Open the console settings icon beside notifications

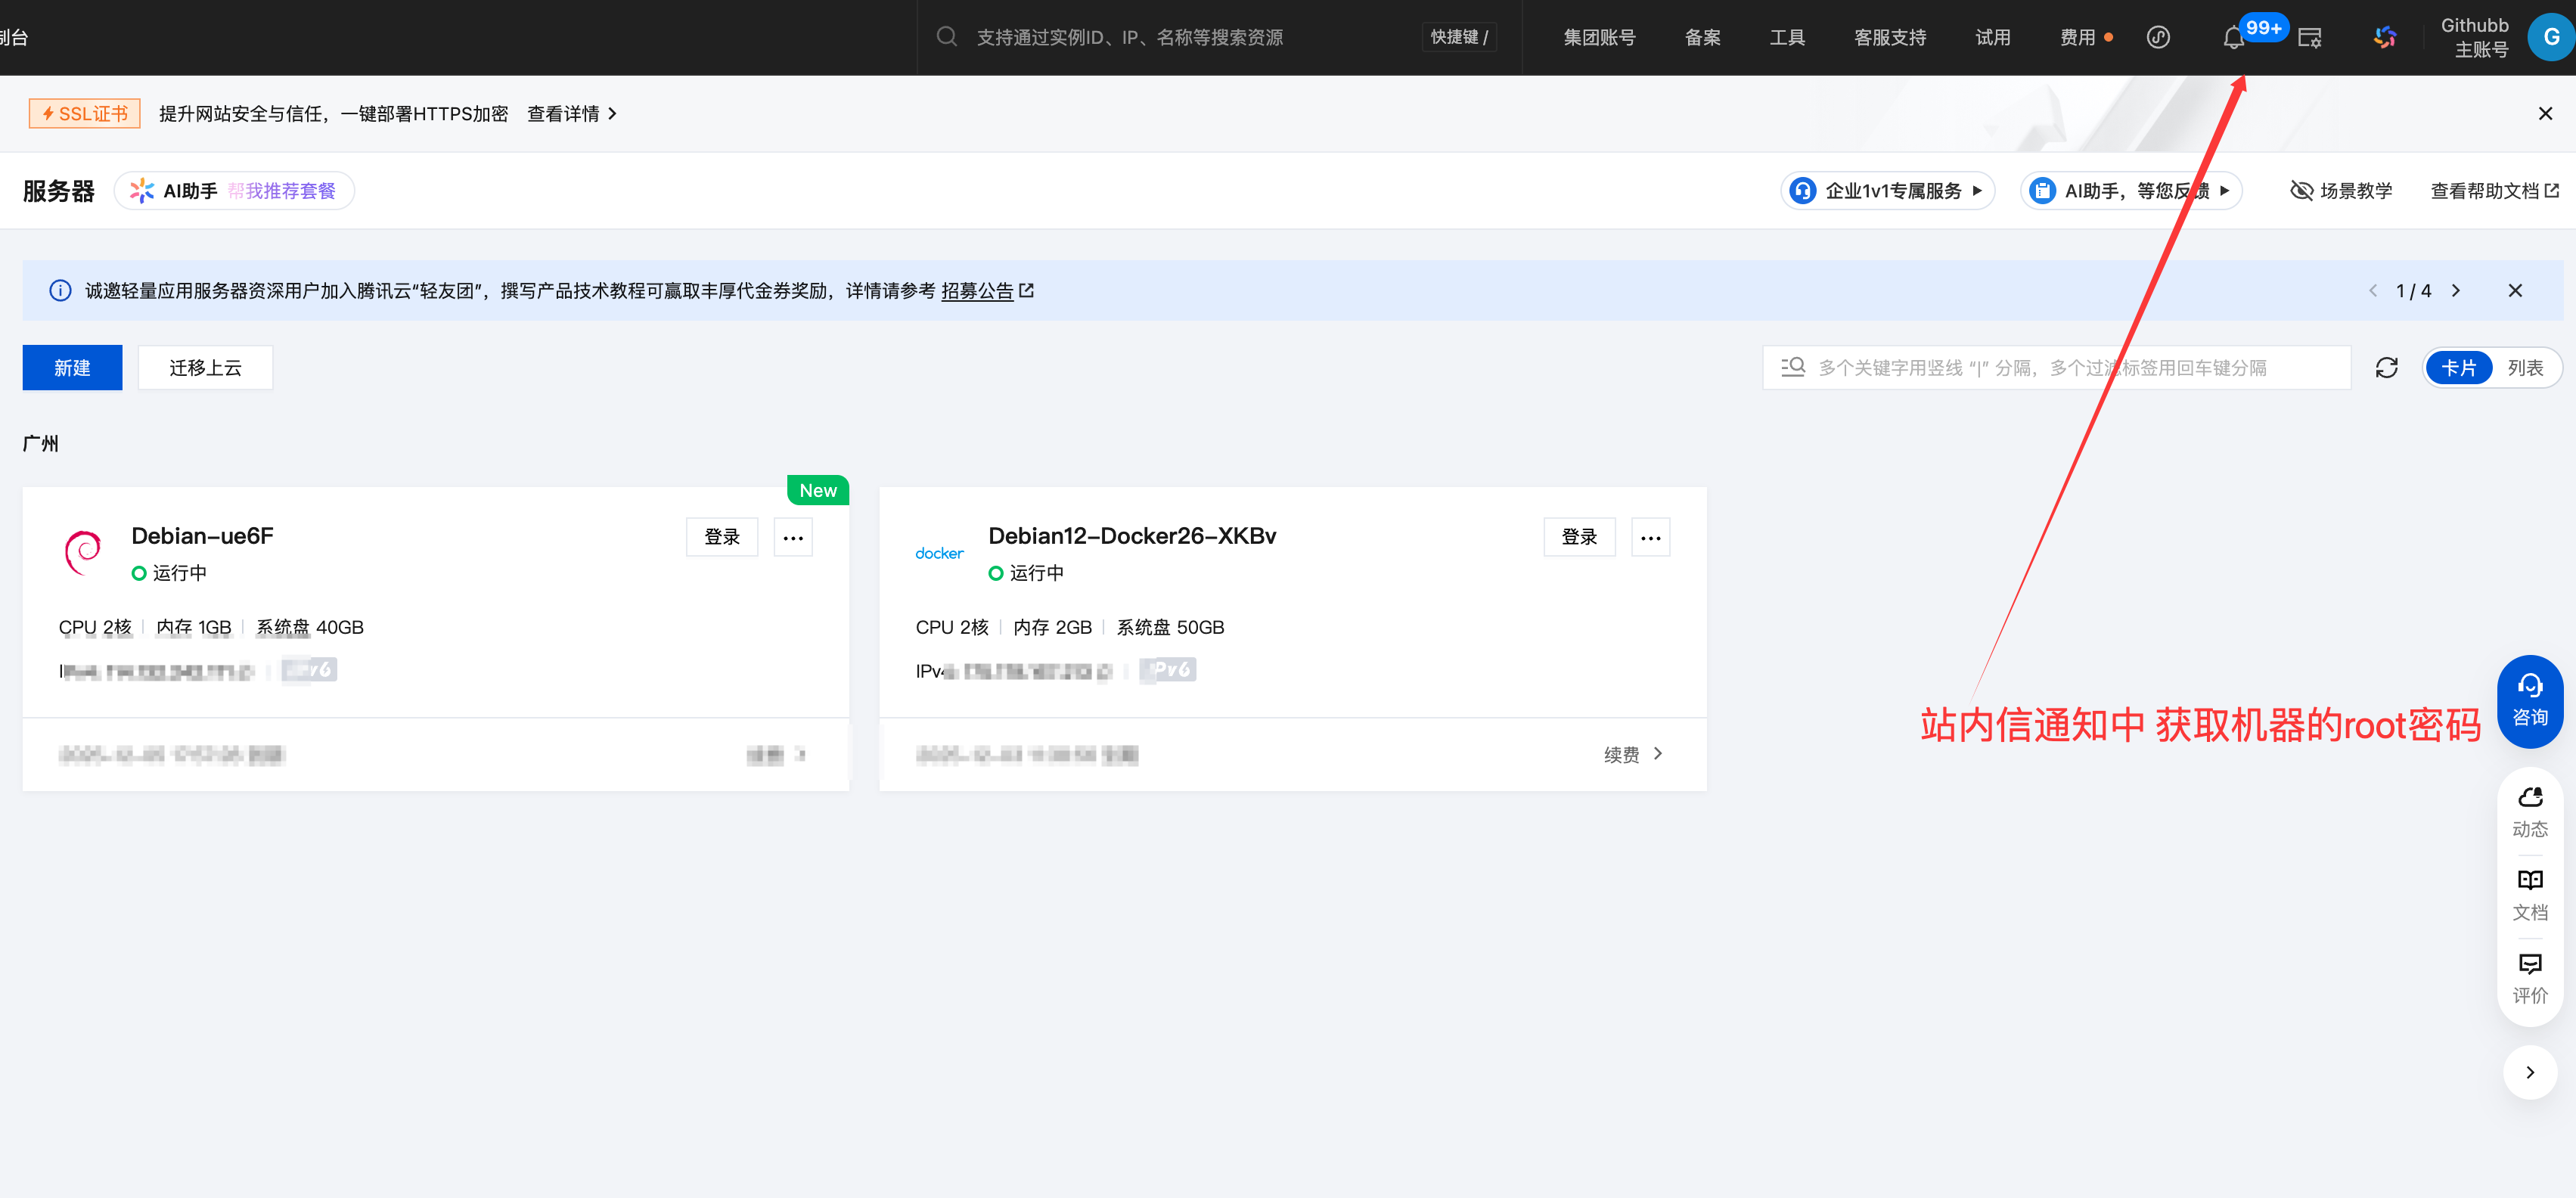(x=2310, y=37)
